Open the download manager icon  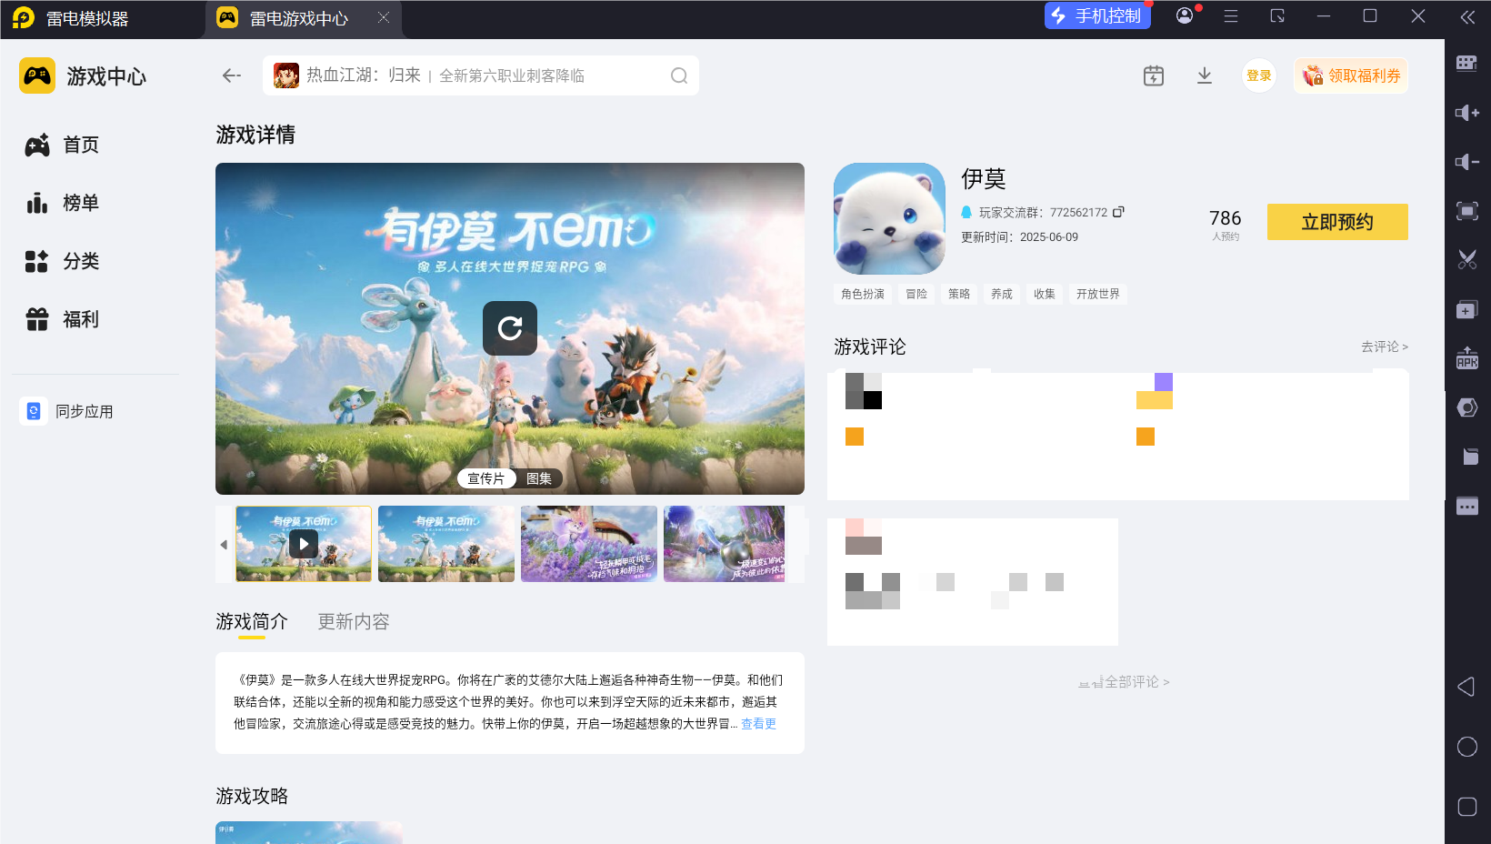coord(1204,75)
